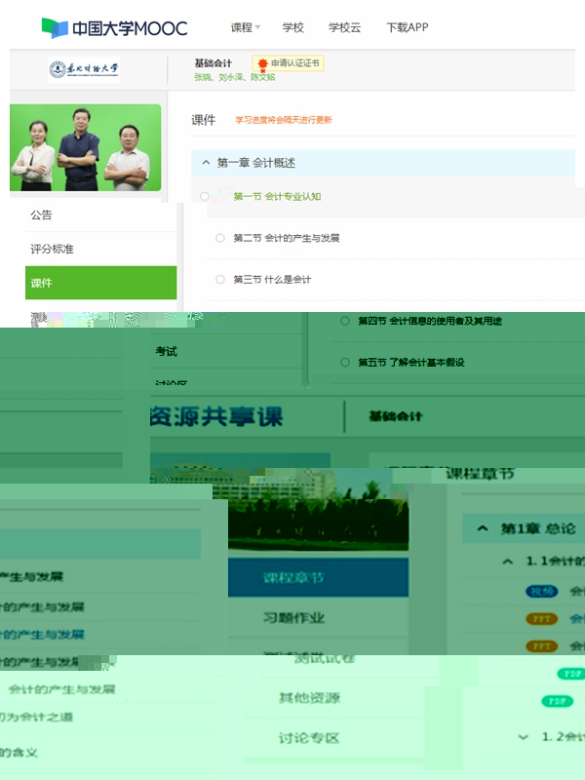Select radio for 第二节 会计的产生与发展
The height and width of the screenshot is (780, 585).
[x=220, y=238]
